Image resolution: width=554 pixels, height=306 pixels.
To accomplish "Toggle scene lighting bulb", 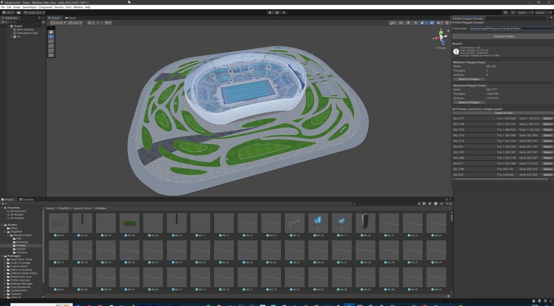I will click(408, 23).
